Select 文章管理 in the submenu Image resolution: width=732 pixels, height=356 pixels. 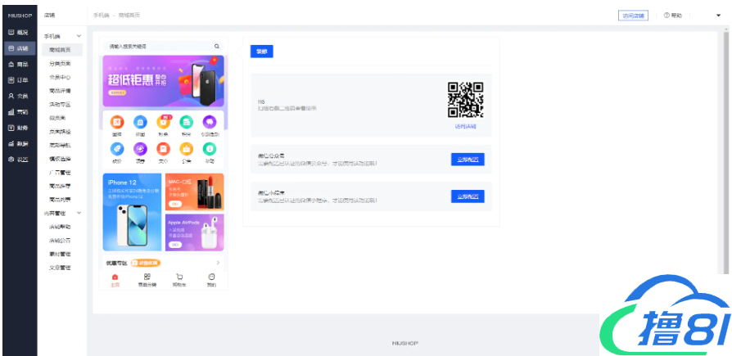coord(60,268)
